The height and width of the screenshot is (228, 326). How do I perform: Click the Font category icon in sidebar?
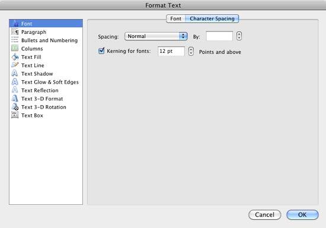[15, 23]
